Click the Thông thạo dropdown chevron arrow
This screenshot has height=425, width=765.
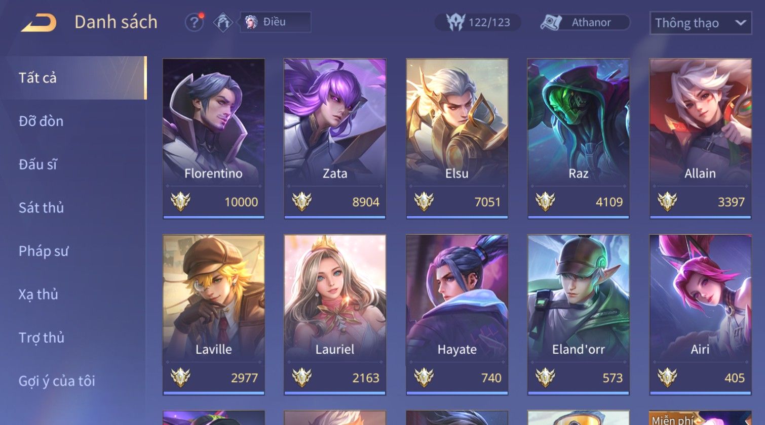point(740,23)
